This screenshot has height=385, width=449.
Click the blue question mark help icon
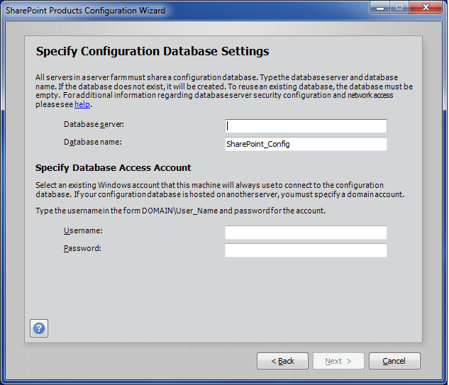[x=39, y=328]
